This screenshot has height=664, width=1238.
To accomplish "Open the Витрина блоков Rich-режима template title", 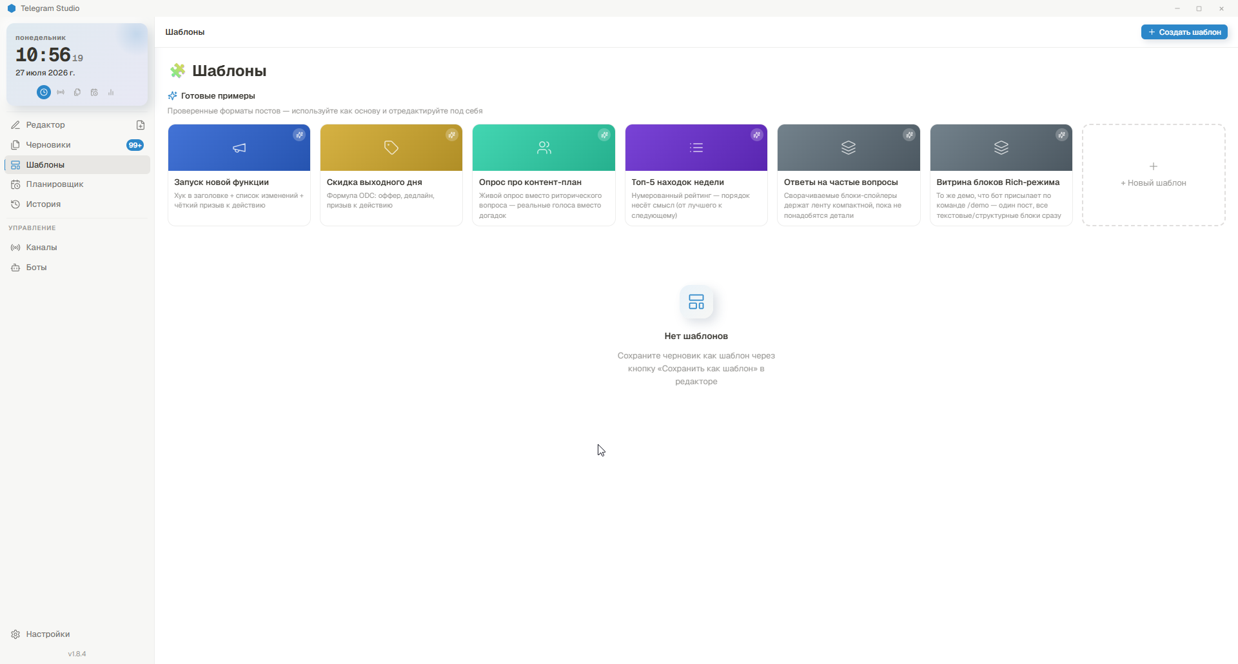I will [997, 182].
